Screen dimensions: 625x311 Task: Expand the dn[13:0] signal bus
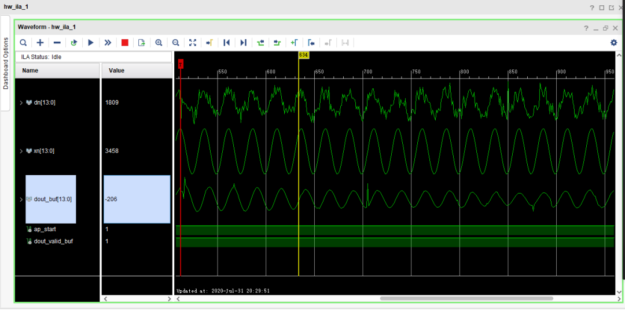[21, 103]
